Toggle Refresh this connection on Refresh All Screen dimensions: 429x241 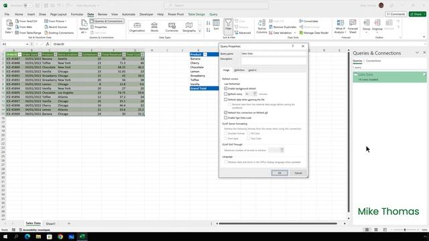226,112
